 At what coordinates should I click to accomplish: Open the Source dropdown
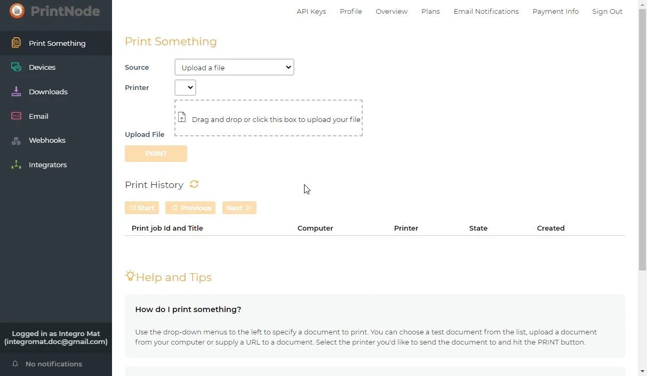coord(234,67)
